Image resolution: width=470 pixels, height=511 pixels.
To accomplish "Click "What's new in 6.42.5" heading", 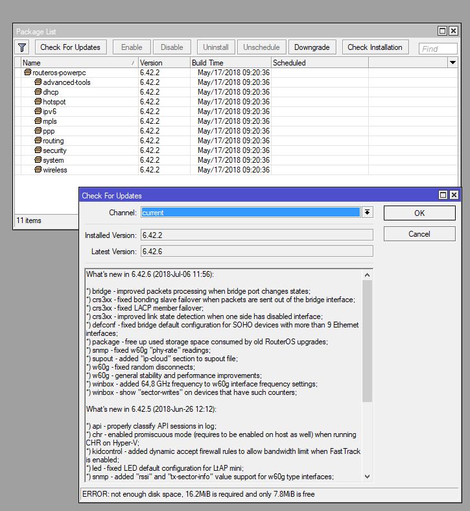I will coord(151,409).
